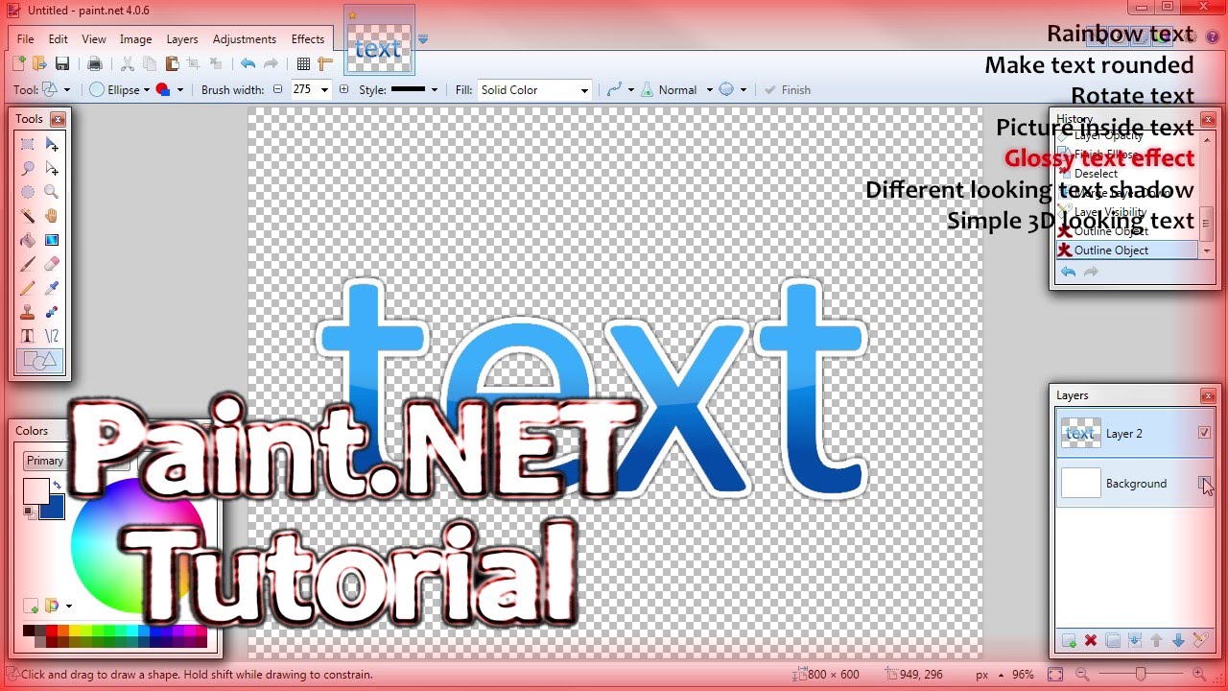Click the zoom slider in status bar
The width and height of the screenshot is (1228, 691).
(x=1139, y=675)
